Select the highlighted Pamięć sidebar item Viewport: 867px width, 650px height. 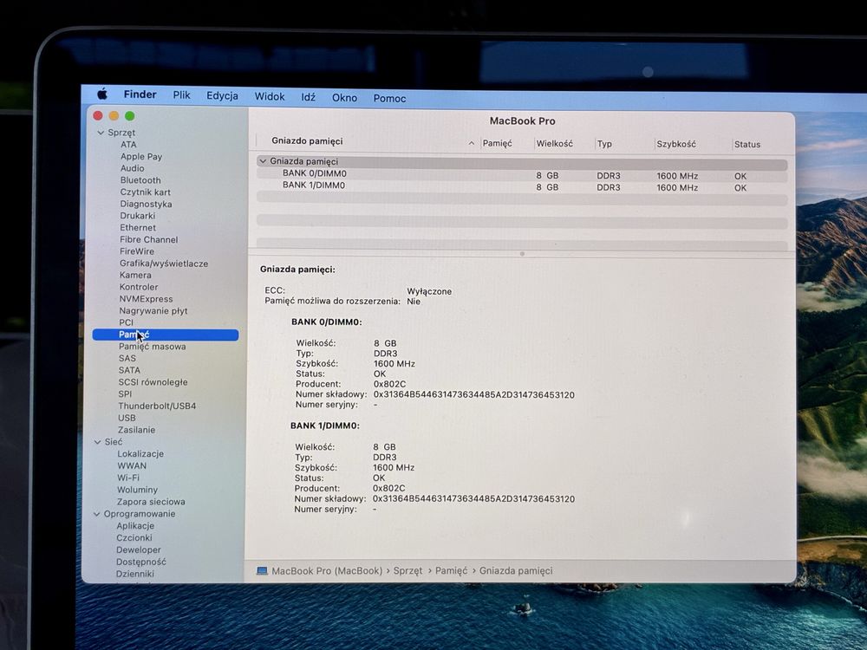coord(166,335)
